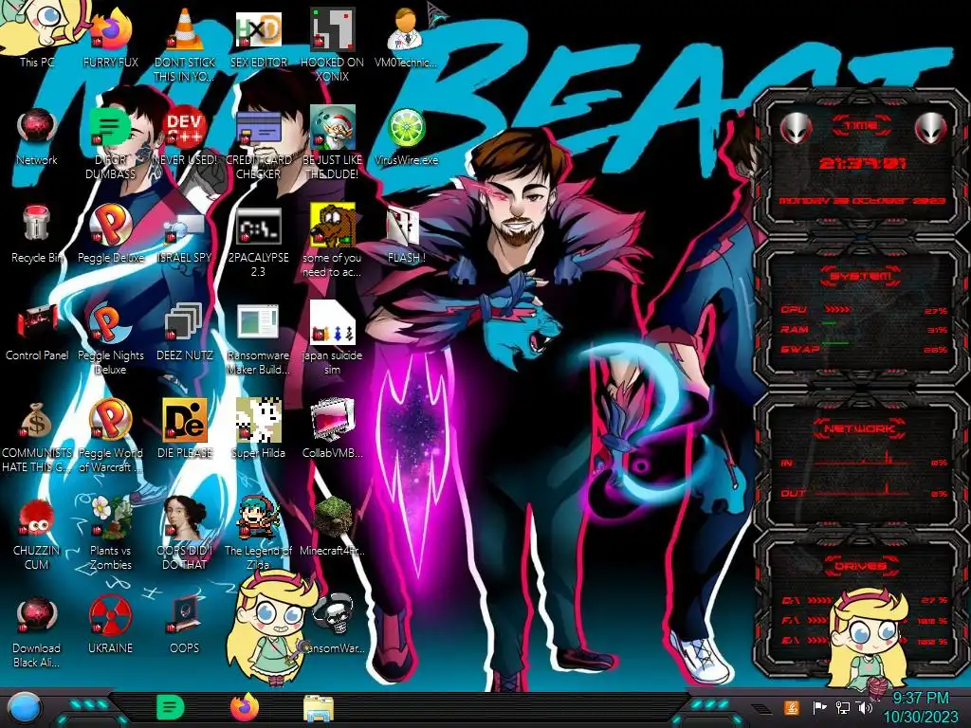This screenshot has width=971, height=728.
Task: Open the FLASH ! desktop icon
Action: coord(403,227)
